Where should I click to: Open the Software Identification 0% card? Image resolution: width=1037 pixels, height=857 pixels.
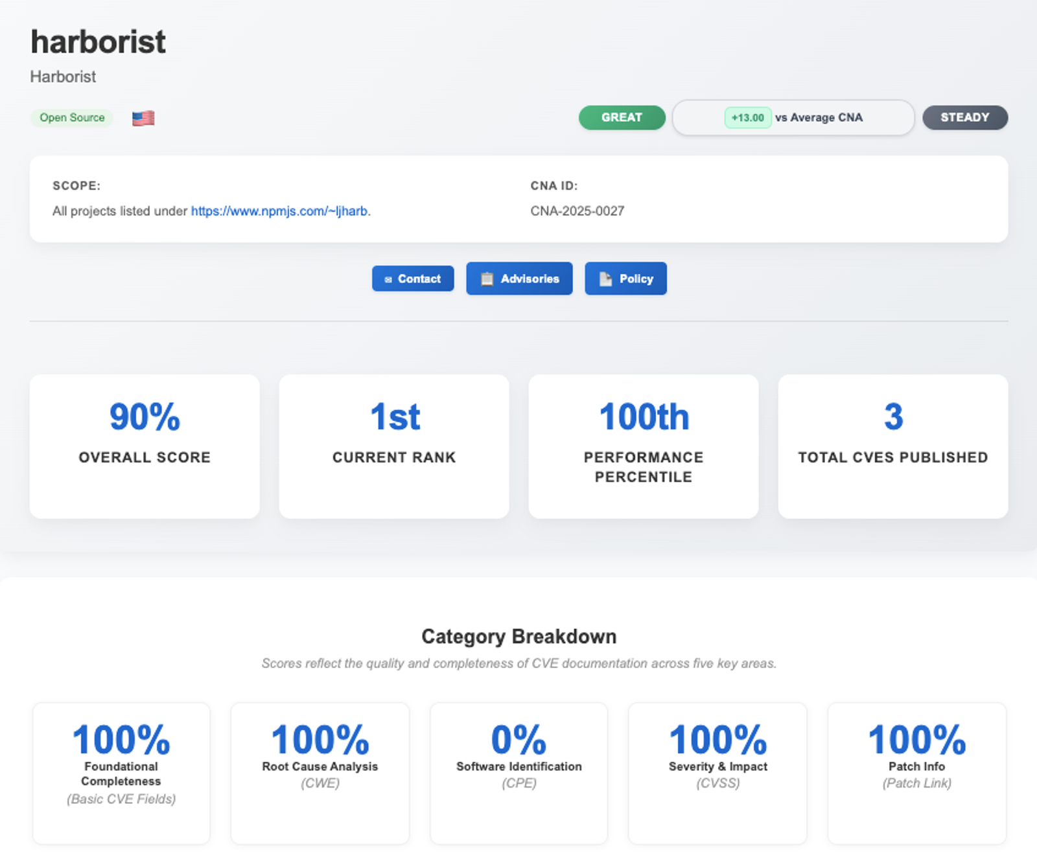(519, 773)
